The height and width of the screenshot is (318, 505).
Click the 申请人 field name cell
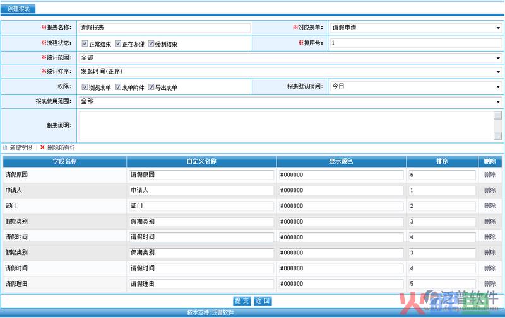coord(65,190)
